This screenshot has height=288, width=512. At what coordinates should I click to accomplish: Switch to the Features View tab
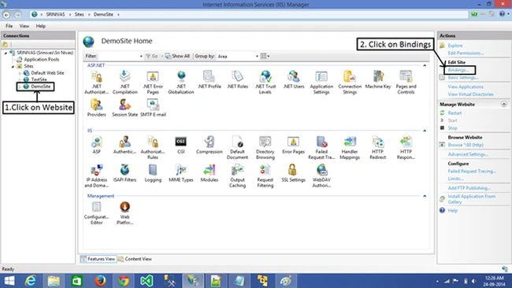click(98, 259)
